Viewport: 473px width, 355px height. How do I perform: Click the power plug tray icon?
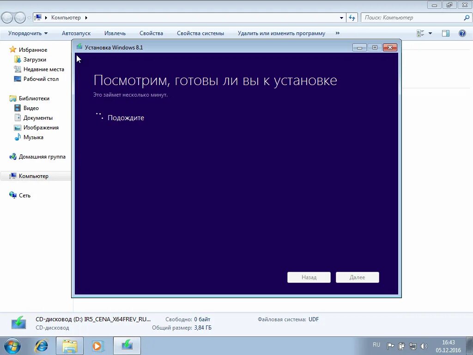pyautogui.click(x=401, y=346)
